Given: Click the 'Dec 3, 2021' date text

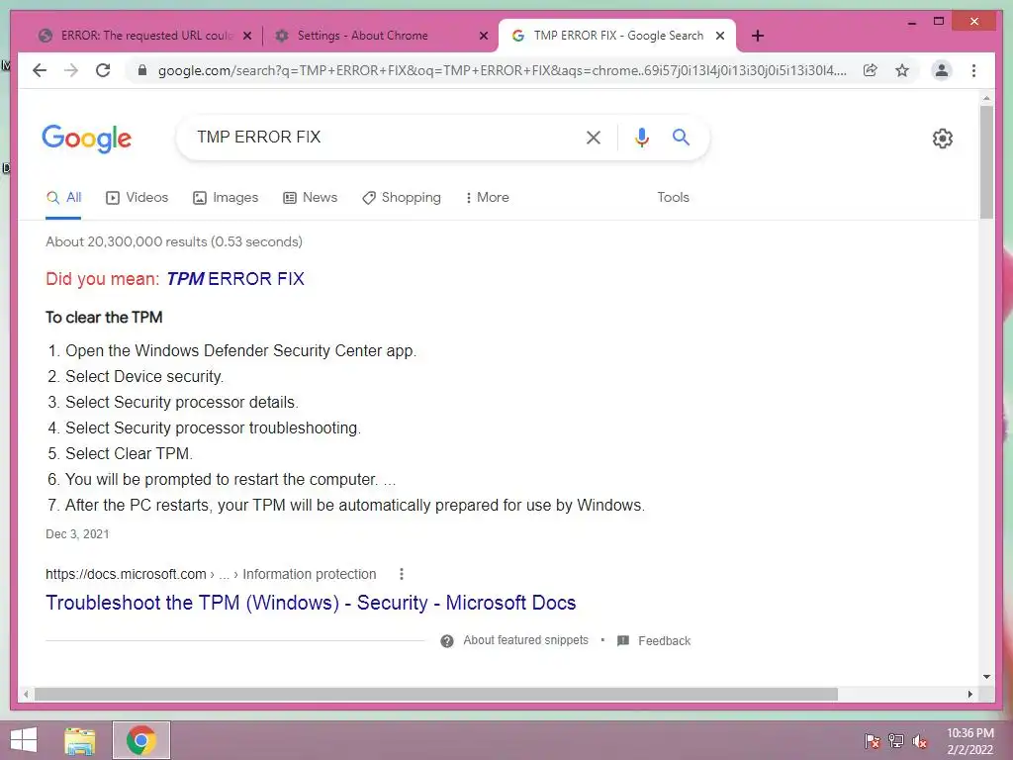Looking at the screenshot, I should (x=77, y=534).
